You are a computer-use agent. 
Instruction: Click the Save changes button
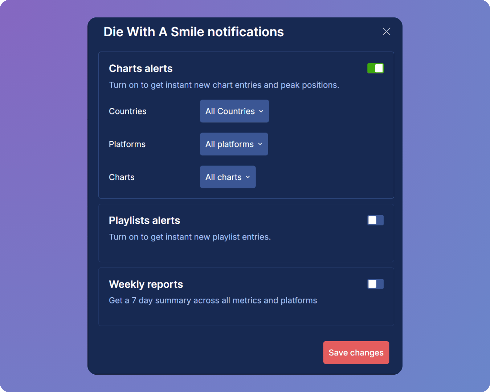[356, 352]
